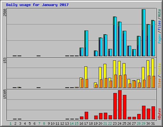Select day label 27 on the axis
The image size is (163, 127).
tap(134, 124)
